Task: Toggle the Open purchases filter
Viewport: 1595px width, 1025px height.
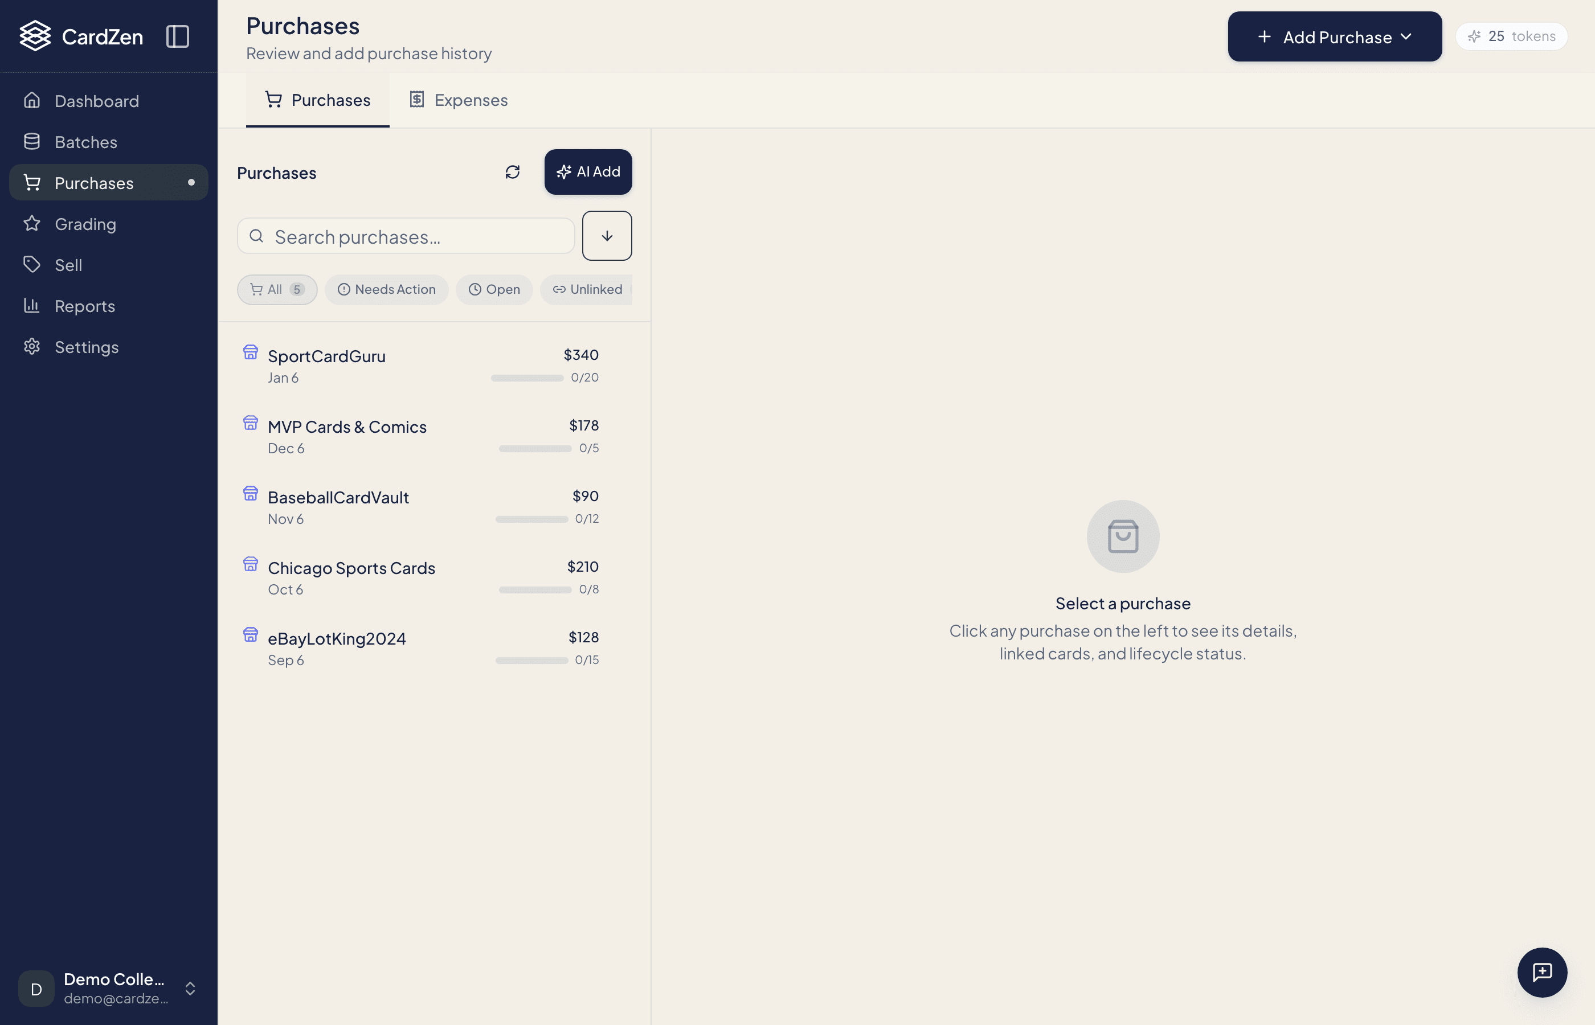Action: click(494, 289)
